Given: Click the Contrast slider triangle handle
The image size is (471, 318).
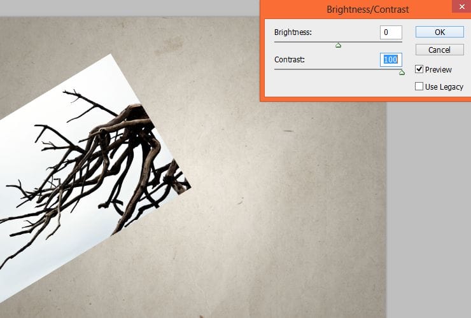Looking at the screenshot, I should click(x=402, y=73).
